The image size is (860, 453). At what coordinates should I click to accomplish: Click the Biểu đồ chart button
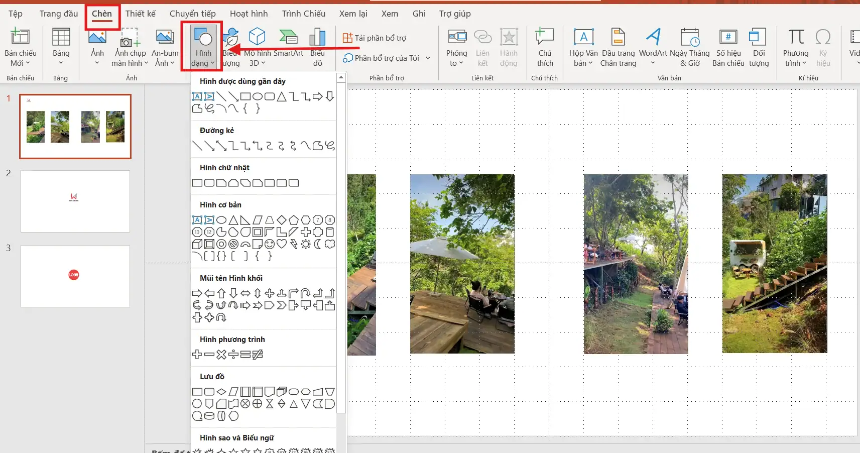(317, 47)
